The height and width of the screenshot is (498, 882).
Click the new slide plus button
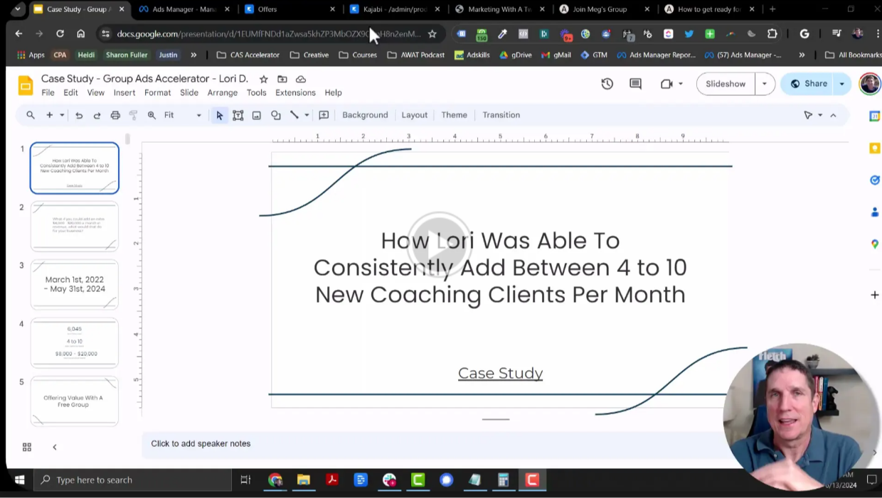tap(49, 115)
